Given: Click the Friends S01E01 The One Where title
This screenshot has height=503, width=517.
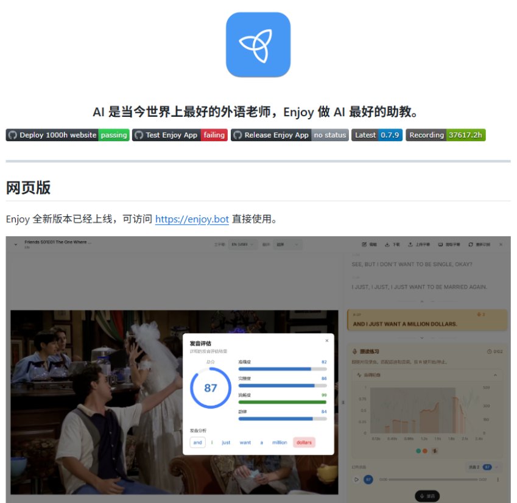Looking at the screenshot, I should click(x=58, y=242).
